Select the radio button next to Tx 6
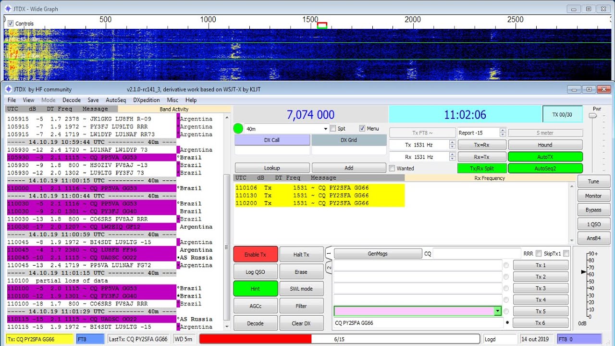Screen dimensions: 615x346 507,323
